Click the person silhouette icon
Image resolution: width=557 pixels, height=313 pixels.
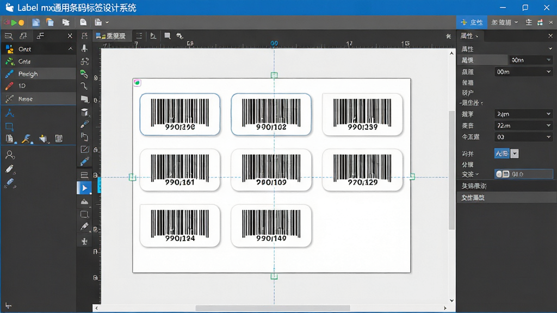point(10,155)
